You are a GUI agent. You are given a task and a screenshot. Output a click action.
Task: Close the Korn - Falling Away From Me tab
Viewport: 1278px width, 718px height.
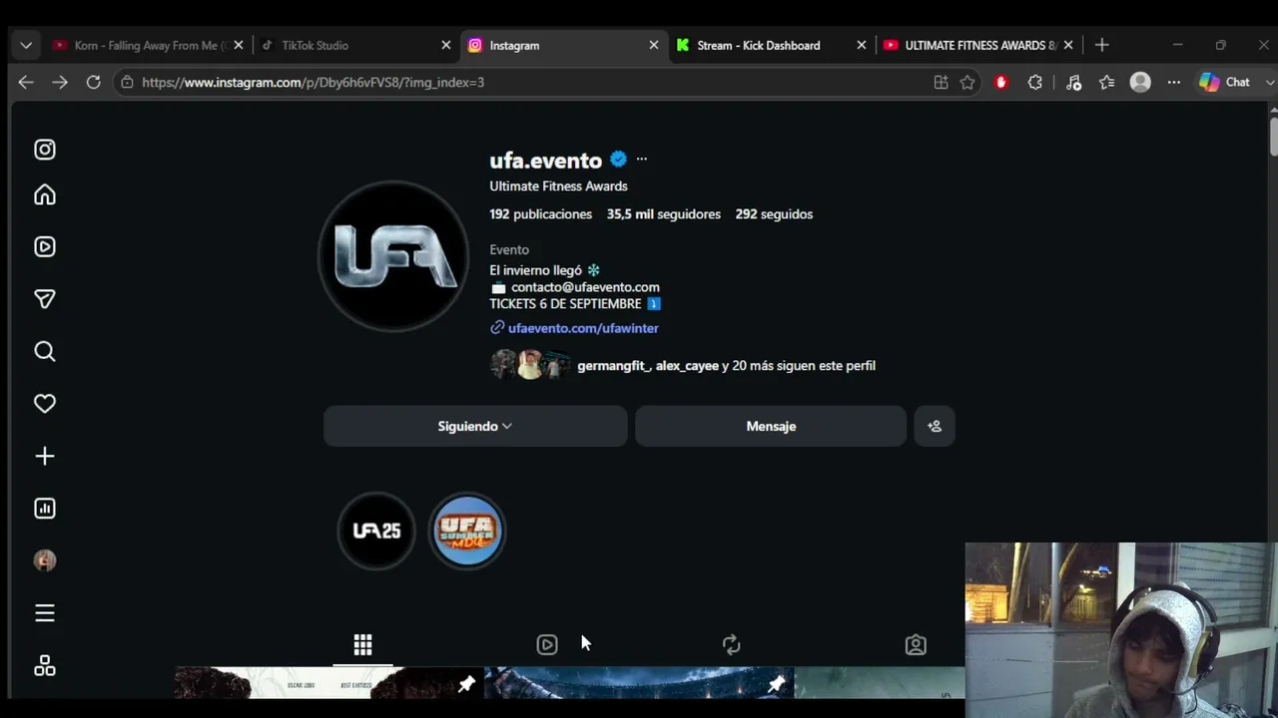point(239,45)
